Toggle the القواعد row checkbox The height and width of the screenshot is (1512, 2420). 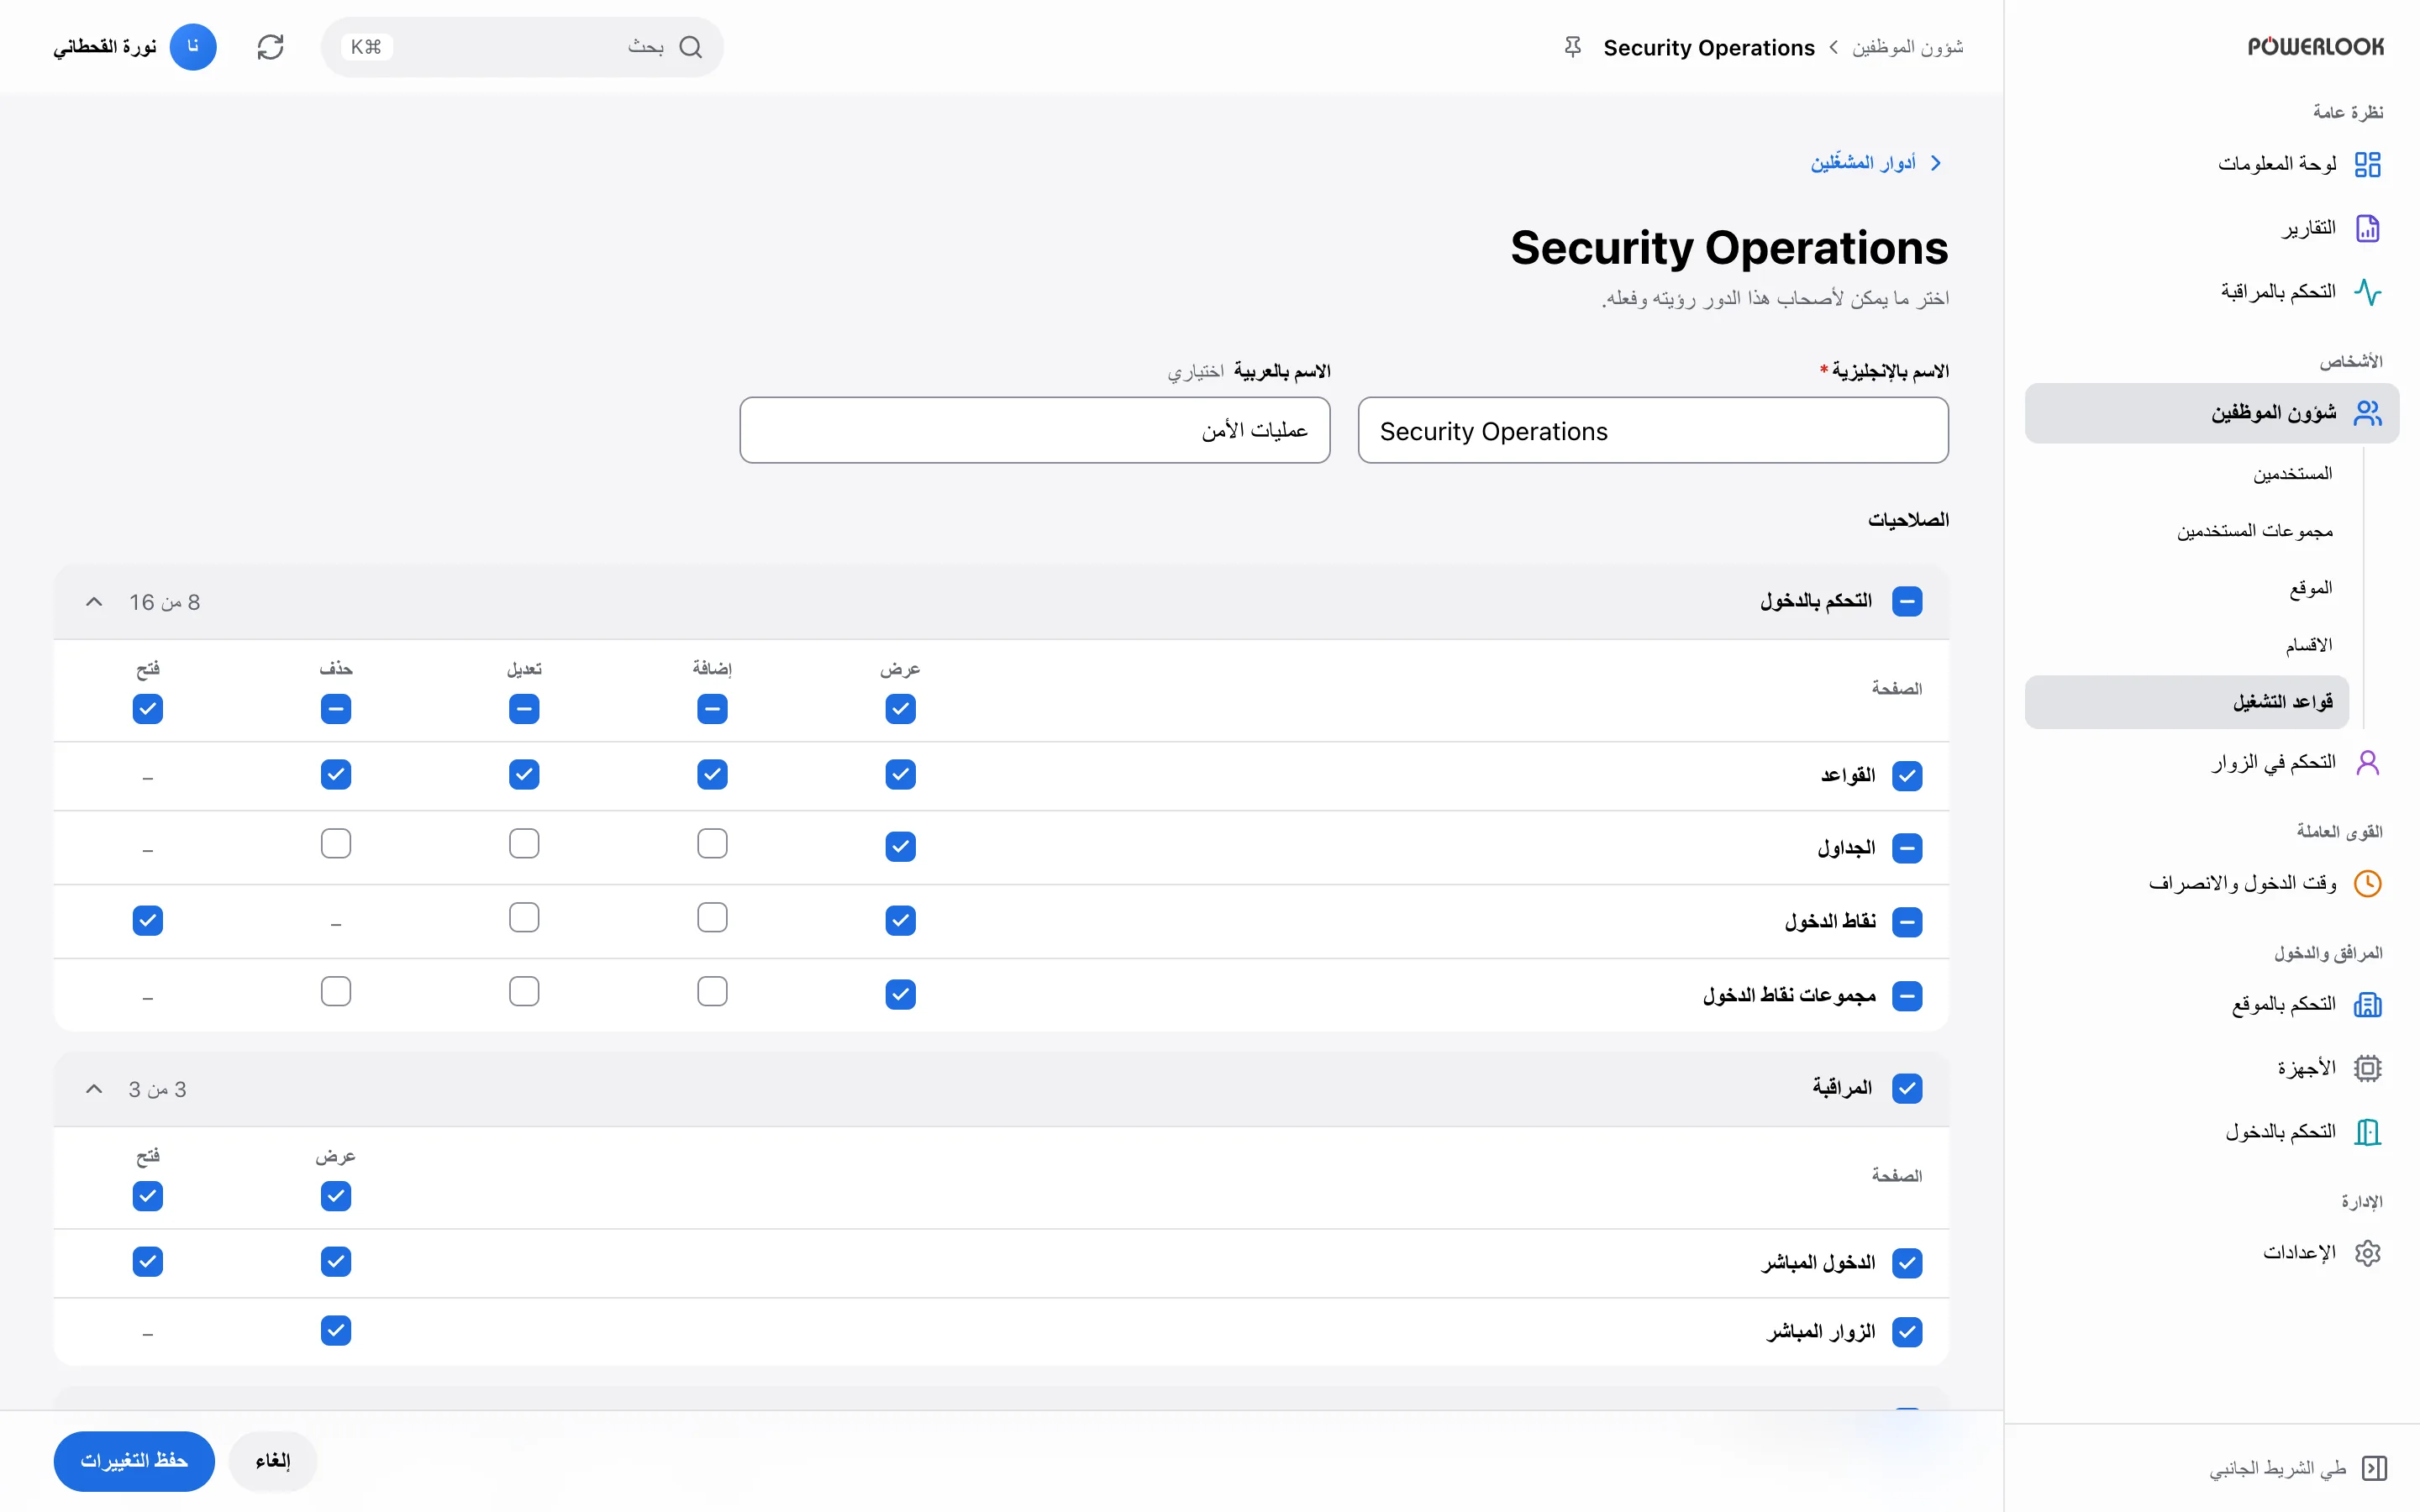point(1906,776)
